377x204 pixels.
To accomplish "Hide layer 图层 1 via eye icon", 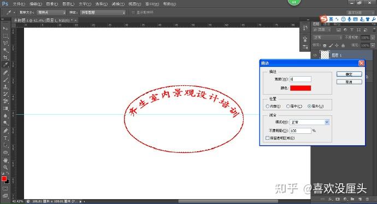I will (315, 55).
